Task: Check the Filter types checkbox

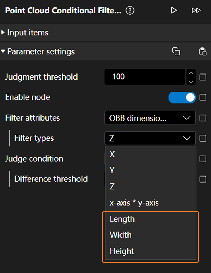Action: coord(203,138)
